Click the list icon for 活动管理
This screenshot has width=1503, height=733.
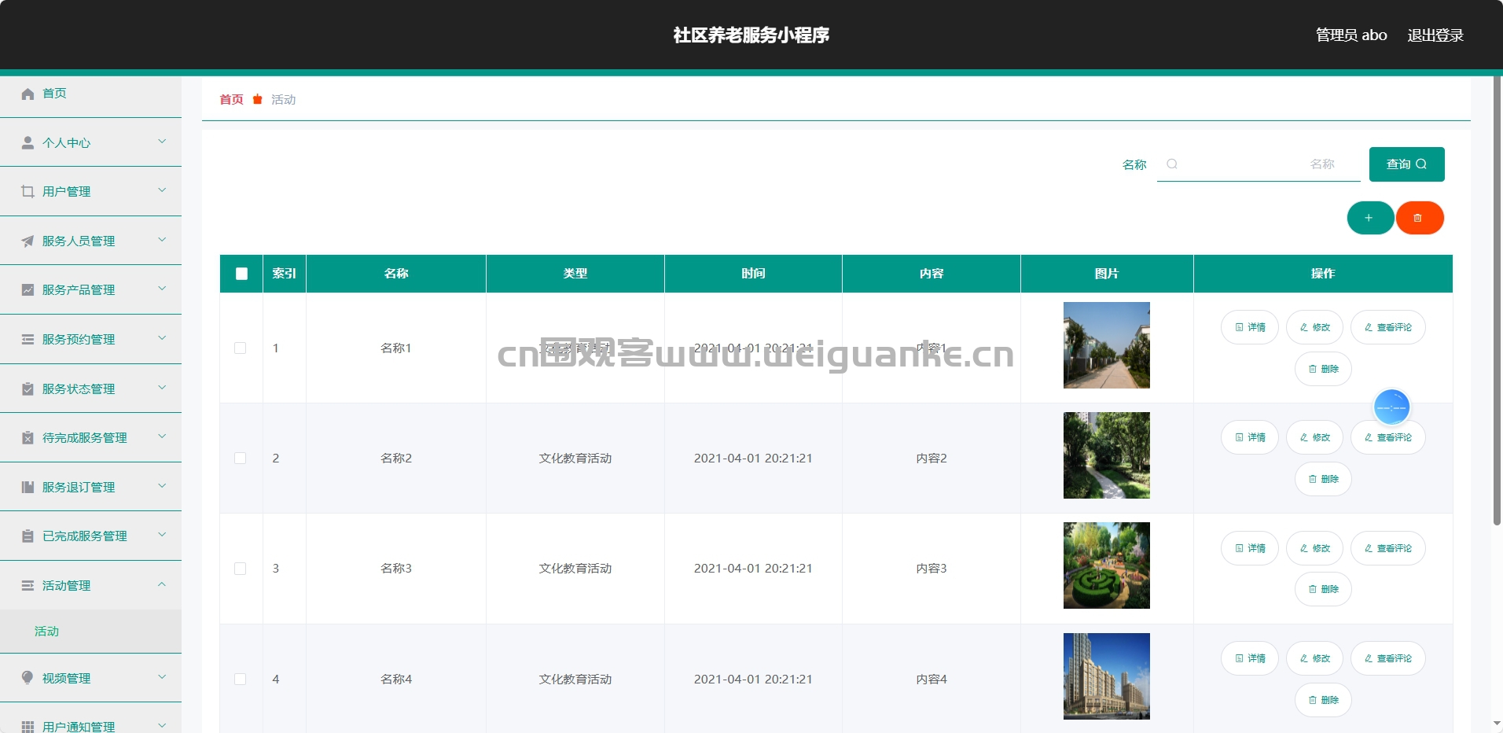(28, 585)
